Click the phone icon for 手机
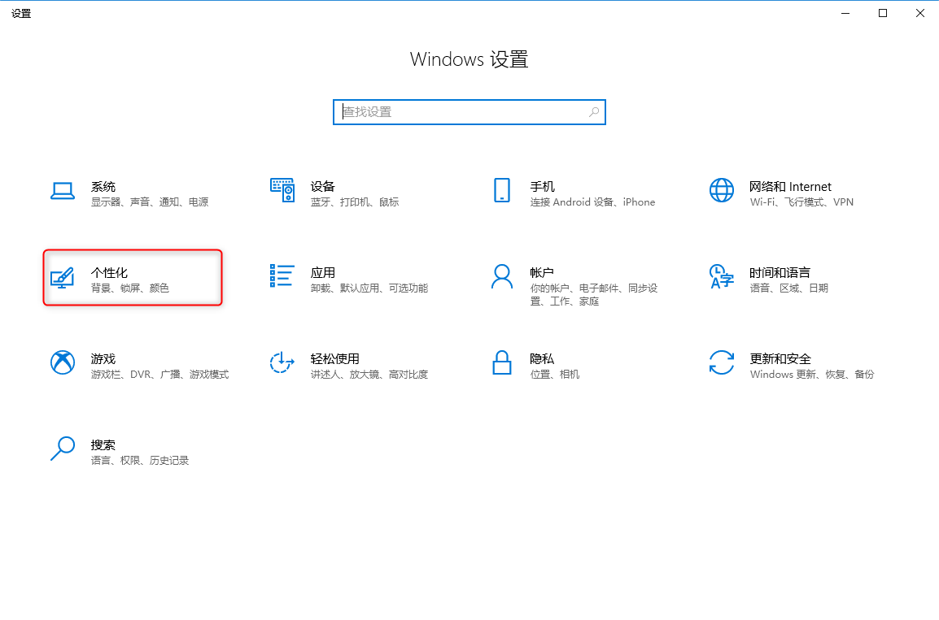939x620 pixels. [502, 190]
